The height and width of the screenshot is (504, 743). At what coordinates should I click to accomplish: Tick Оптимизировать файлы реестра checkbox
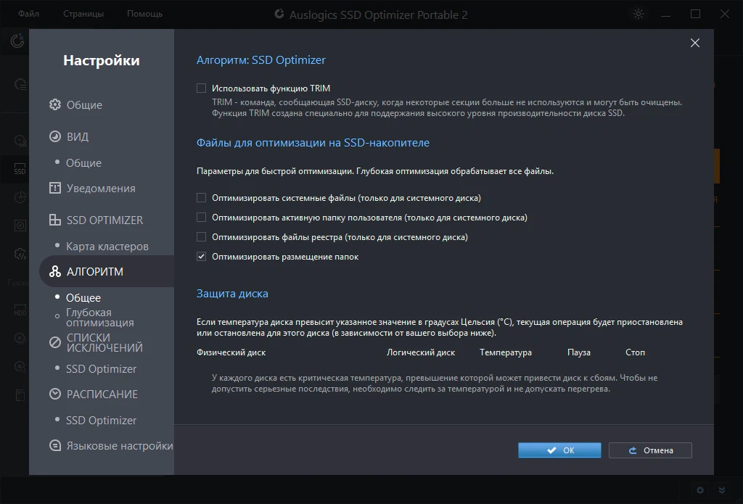tap(202, 237)
